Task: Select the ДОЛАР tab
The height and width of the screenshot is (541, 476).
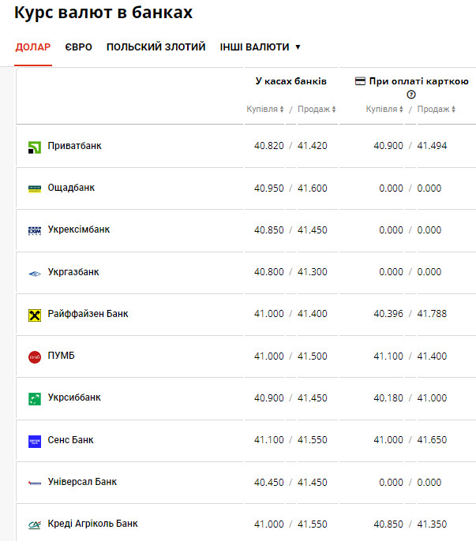Action: tap(33, 47)
